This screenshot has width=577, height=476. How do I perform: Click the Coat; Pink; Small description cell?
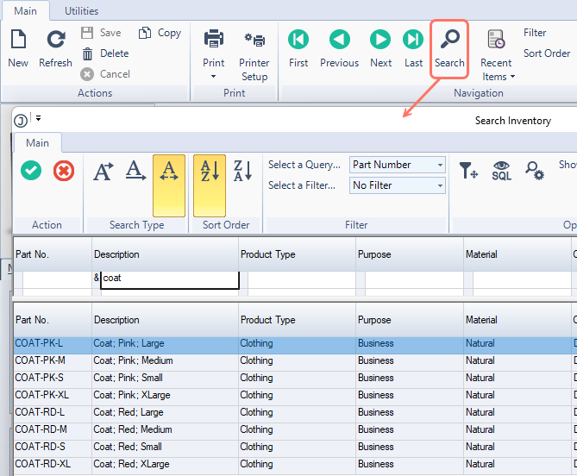coord(166,378)
